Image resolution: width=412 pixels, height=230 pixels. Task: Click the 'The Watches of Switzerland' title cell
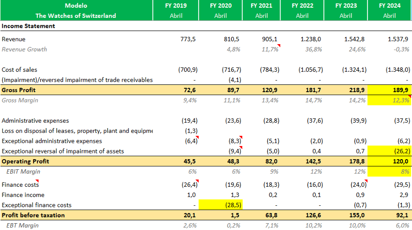(76, 16)
